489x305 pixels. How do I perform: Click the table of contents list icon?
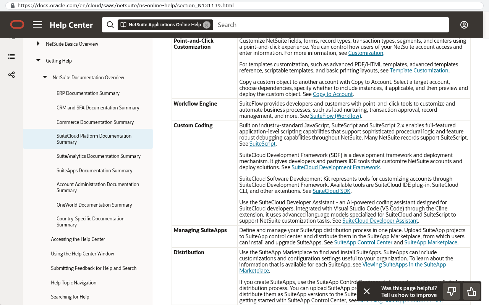(11, 56)
